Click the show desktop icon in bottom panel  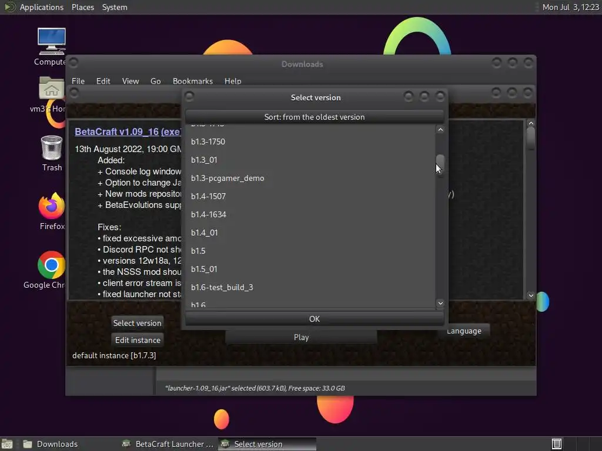pos(7,444)
